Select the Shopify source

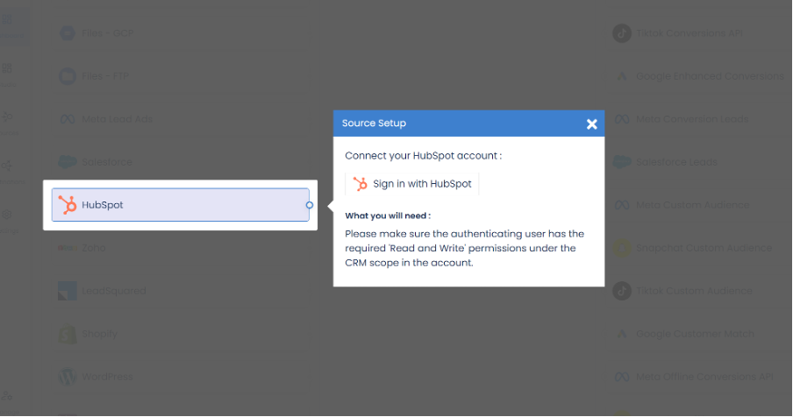tap(181, 334)
